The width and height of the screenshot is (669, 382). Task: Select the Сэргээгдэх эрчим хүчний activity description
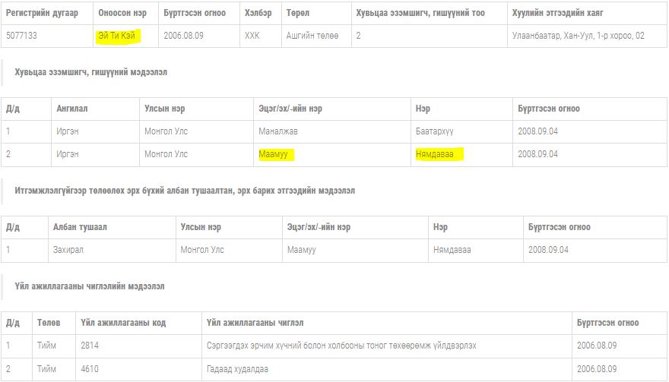[x=341, y=346]
